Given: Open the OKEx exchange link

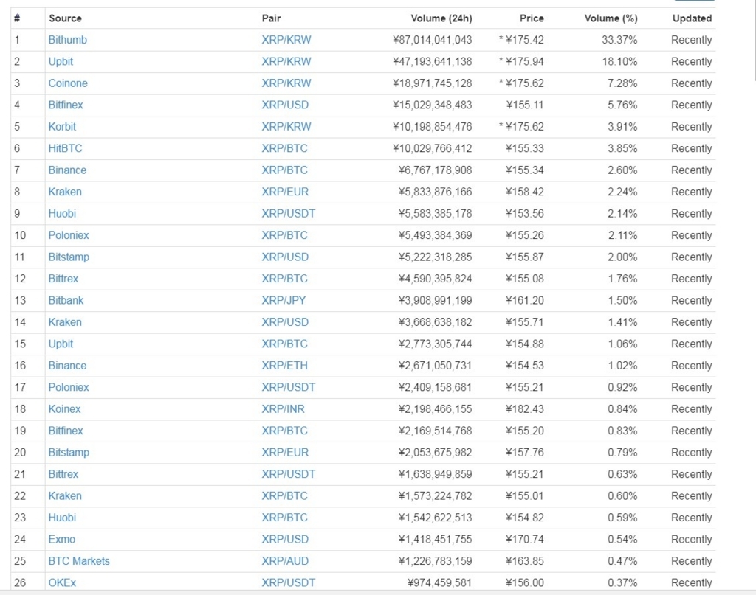Looking at the screenshot, I should 62,582.
